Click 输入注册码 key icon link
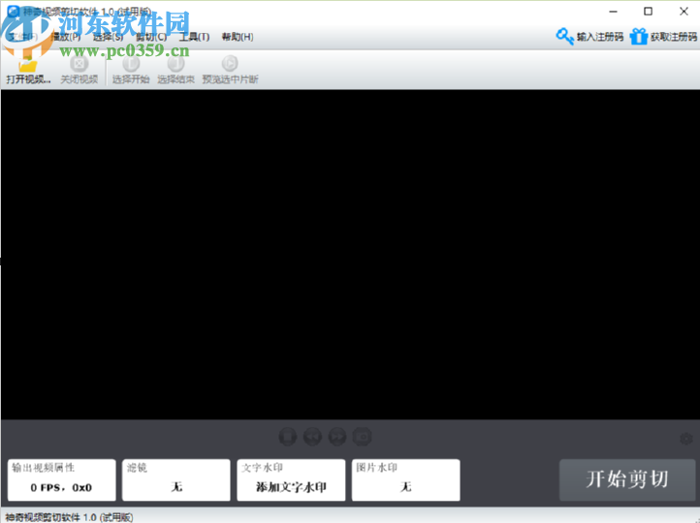 pos(589,37)
